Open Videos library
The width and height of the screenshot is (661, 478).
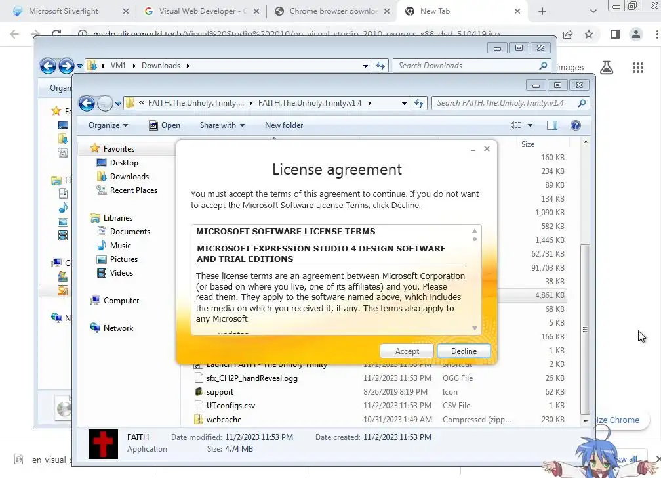121,273
